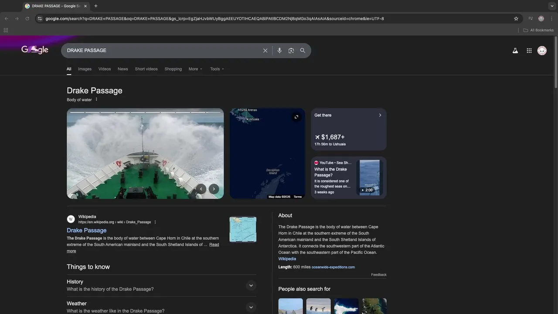This screenshot has width=558, height=314.
Task: Open the ship bow wave photo
Action: [145, 154]
